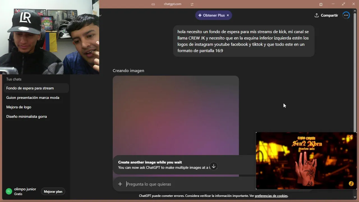Viewport: 359px width, 202px height.
Task: Click the chatgpt.com address text
Action: click(172, 4)
